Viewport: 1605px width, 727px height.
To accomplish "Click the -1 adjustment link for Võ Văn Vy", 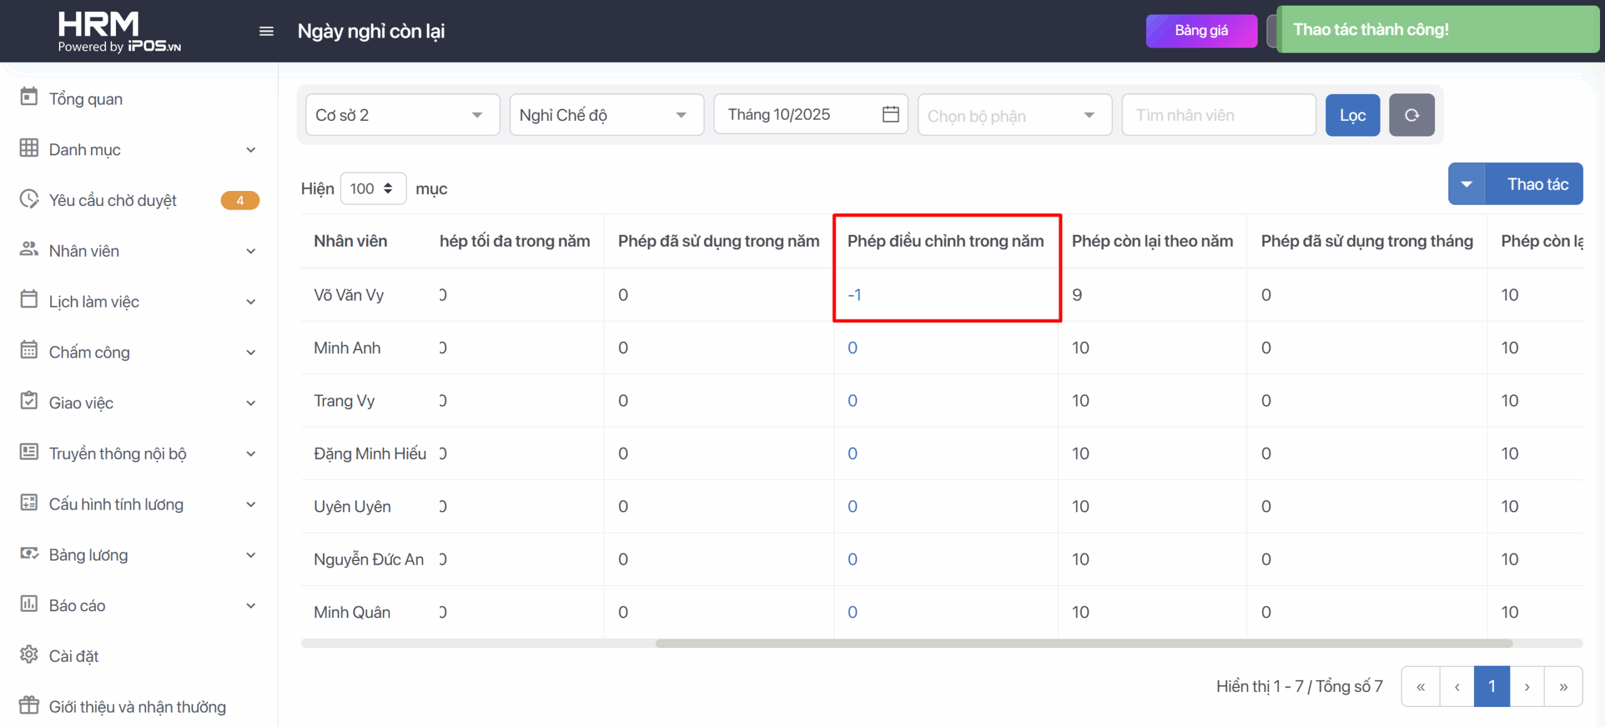I will [x=855, y=295].
